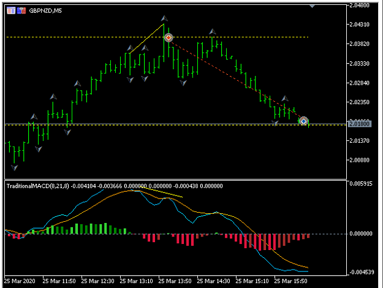Click the 2.03330 price scale label
This screenshot has width=383, height=288.
click(359, 64)
